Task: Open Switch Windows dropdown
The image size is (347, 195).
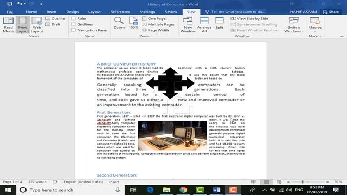Action: pos(294,25)
